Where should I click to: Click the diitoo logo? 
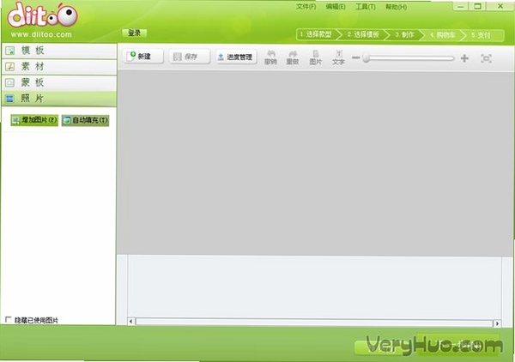[x=42, y=15]
